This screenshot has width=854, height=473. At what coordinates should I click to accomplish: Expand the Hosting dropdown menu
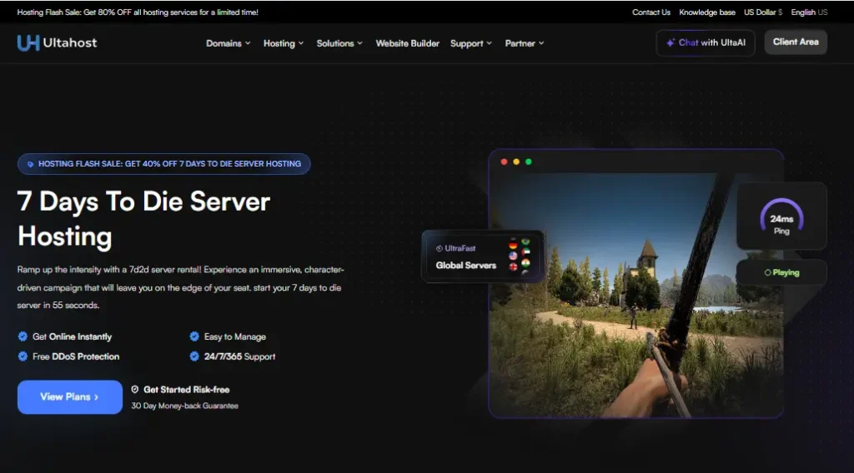point(283,43)
